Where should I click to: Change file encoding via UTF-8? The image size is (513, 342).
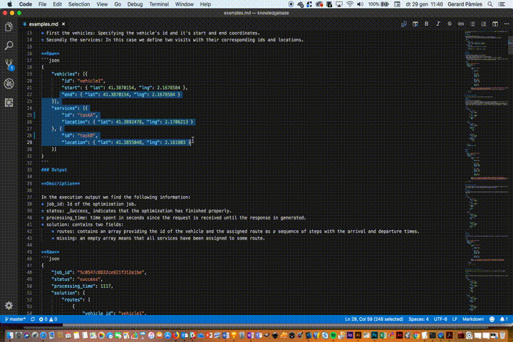pos(440,319)
